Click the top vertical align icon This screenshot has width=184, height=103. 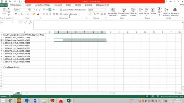[x=44, y=9]
